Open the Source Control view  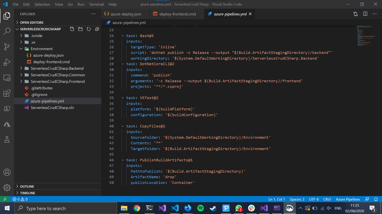(x=7, y=47)
